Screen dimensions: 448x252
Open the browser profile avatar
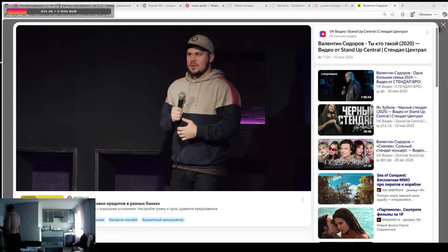(x=412, y=14)
